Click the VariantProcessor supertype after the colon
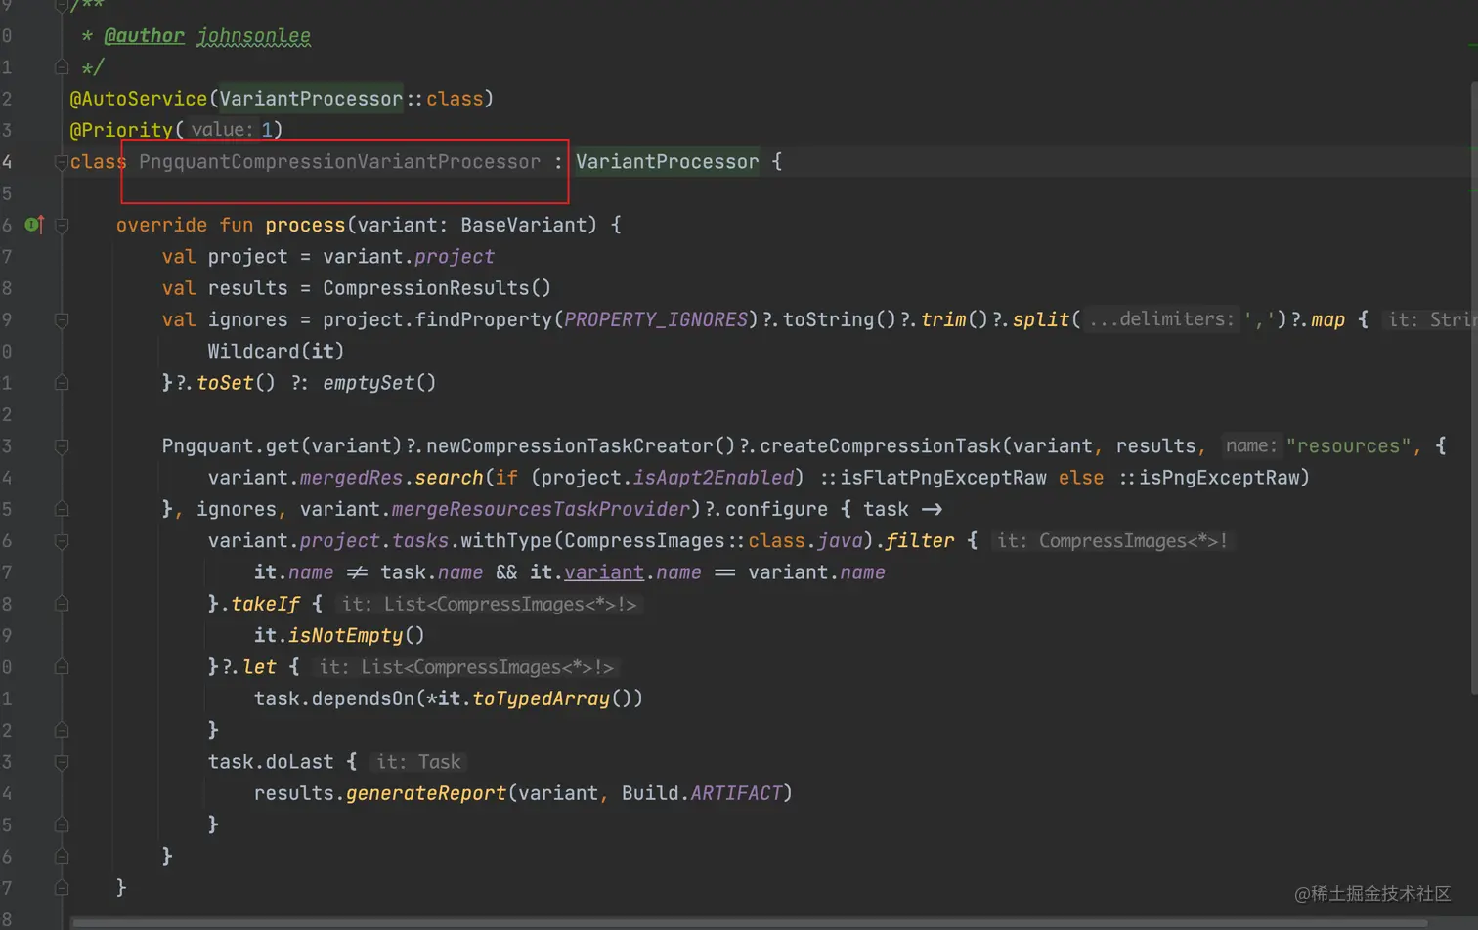The height and width of the screenshot is (930, 1478). click(x=667, y=162)
